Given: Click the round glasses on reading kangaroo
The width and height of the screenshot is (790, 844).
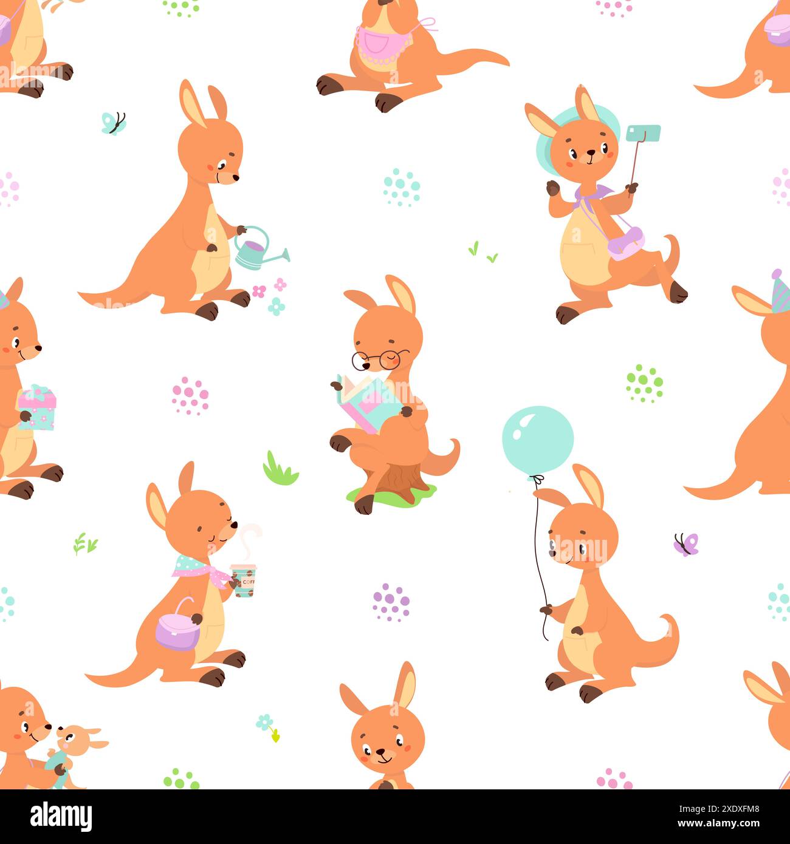Looking at the screenshot, I should point(380,359).
